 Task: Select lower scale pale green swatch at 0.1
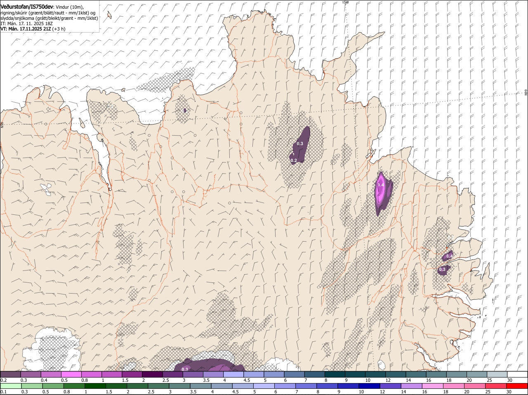point(11,386)
